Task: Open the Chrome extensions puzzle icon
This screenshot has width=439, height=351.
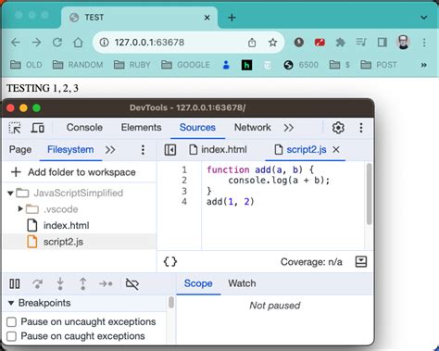Action: point(340,43)
